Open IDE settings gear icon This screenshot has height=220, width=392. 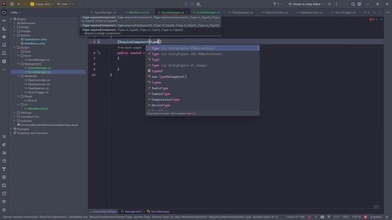tap(360, 4)
